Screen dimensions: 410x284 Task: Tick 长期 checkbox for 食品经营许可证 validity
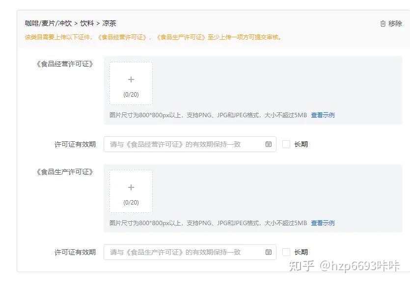(x=287, y=144)
